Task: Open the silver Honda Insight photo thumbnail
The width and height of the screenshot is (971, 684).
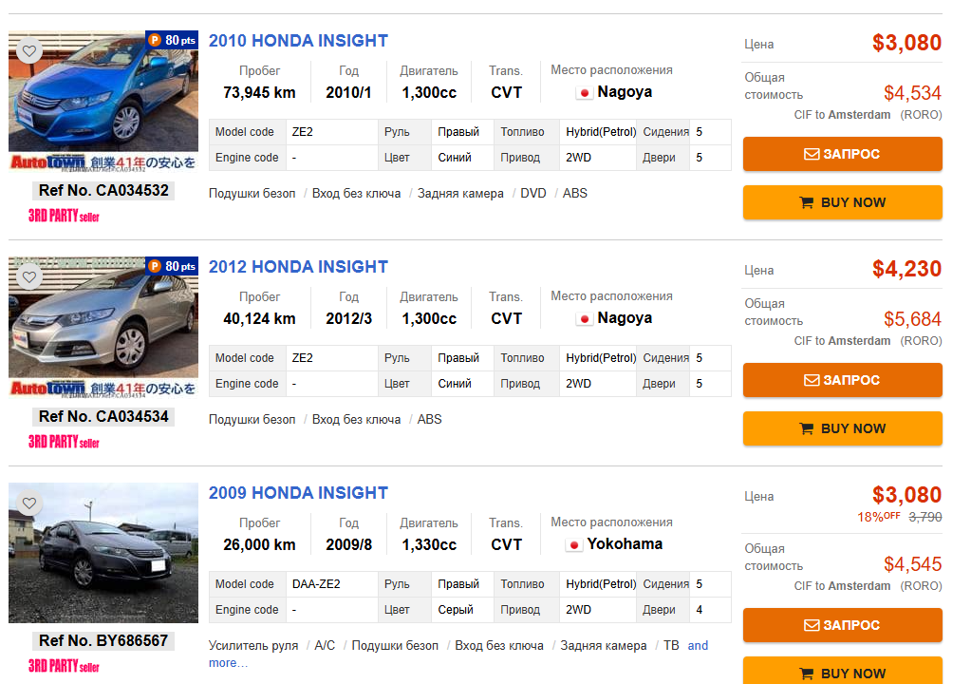Action: (x=103, y=318)
